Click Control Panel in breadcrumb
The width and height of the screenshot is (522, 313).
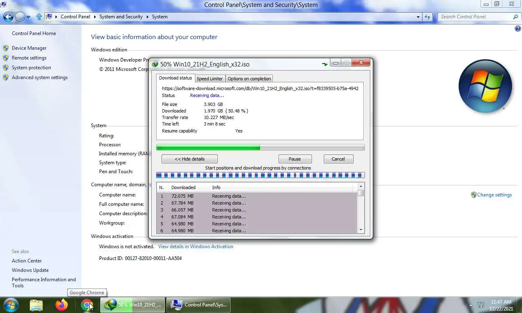tap(75, 17)
